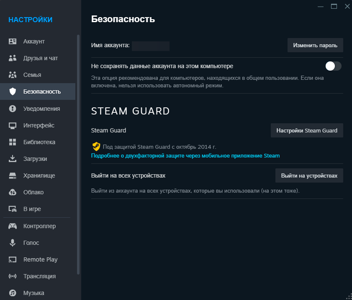Screen dimensions: 352x300
Task: Click the settings sidebar scrollbar
Action: (x=78, y=154)
